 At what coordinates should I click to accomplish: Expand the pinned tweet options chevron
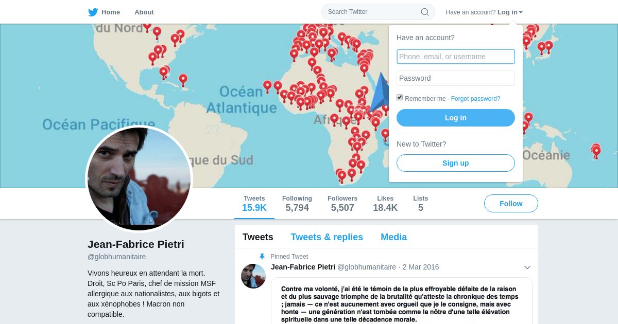tap(527, 267)
